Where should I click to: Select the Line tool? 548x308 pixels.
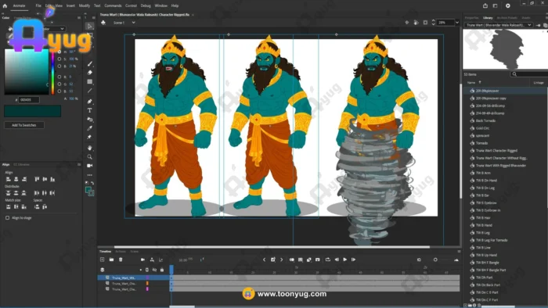click(90, 91)
